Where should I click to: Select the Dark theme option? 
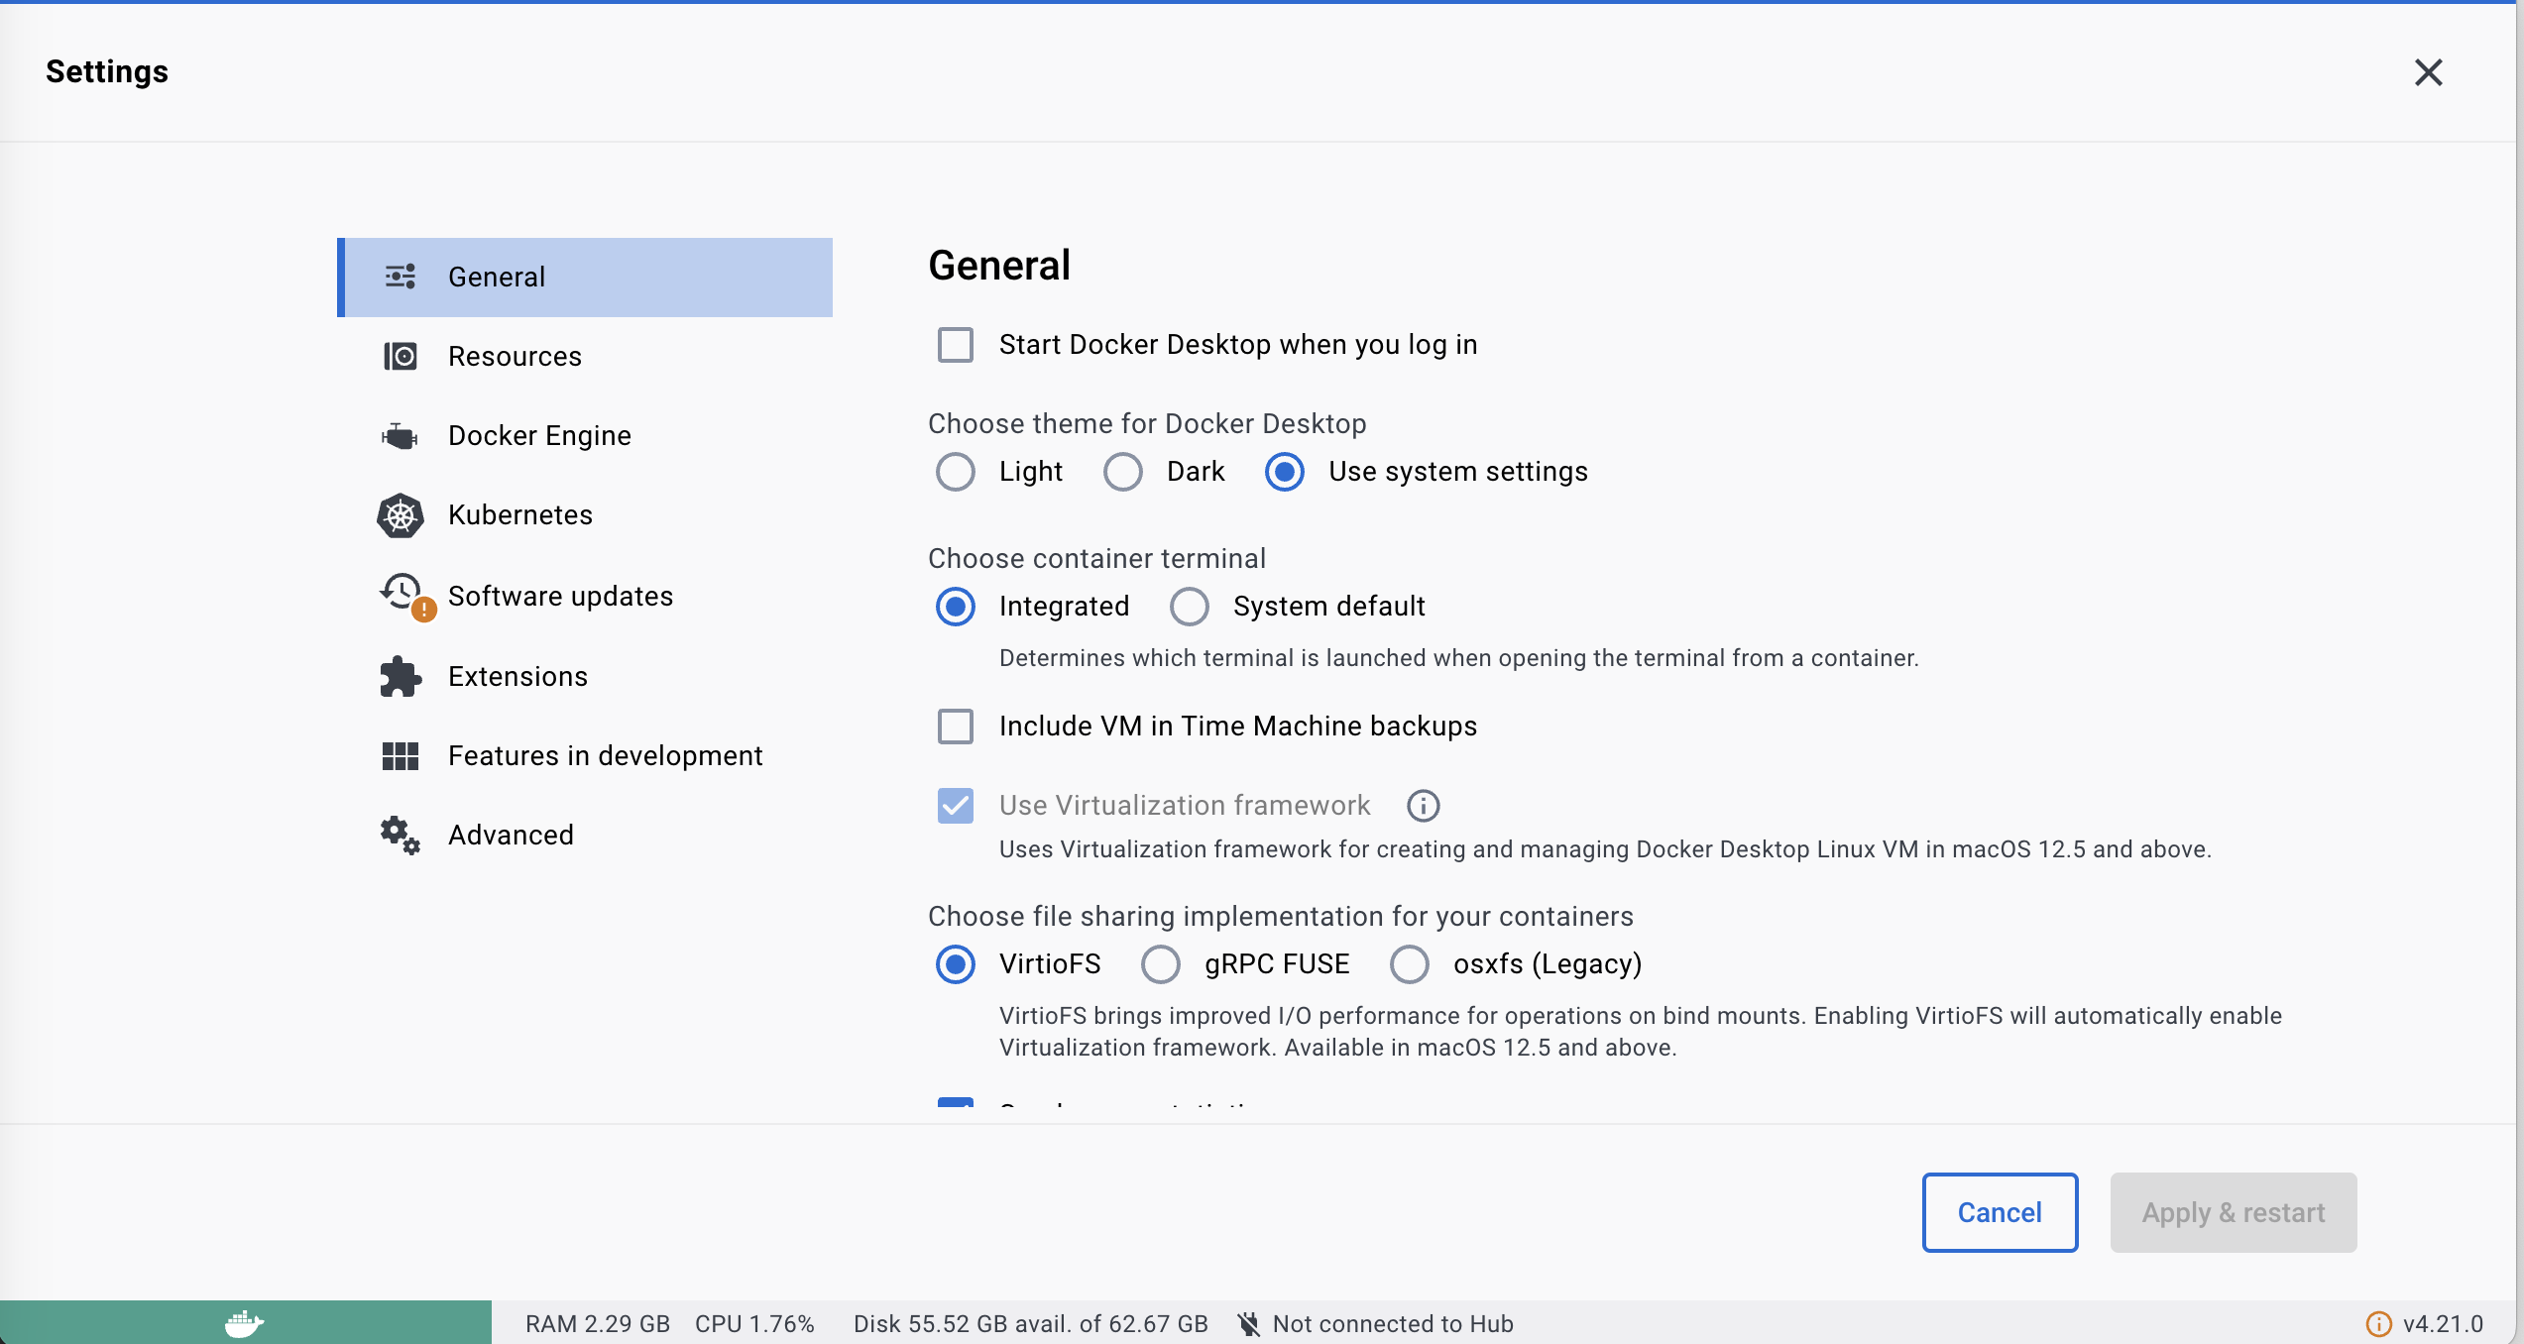click(1122, 472)
